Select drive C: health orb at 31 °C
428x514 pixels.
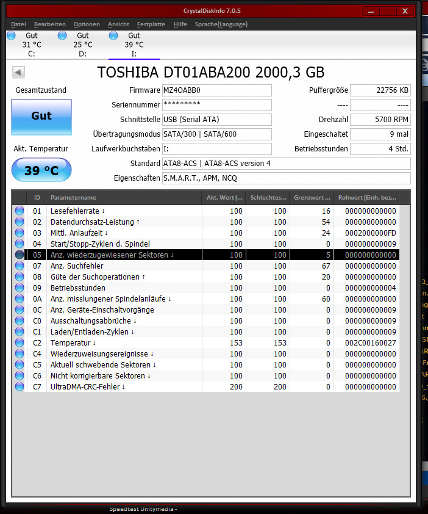tap(11, 35)
